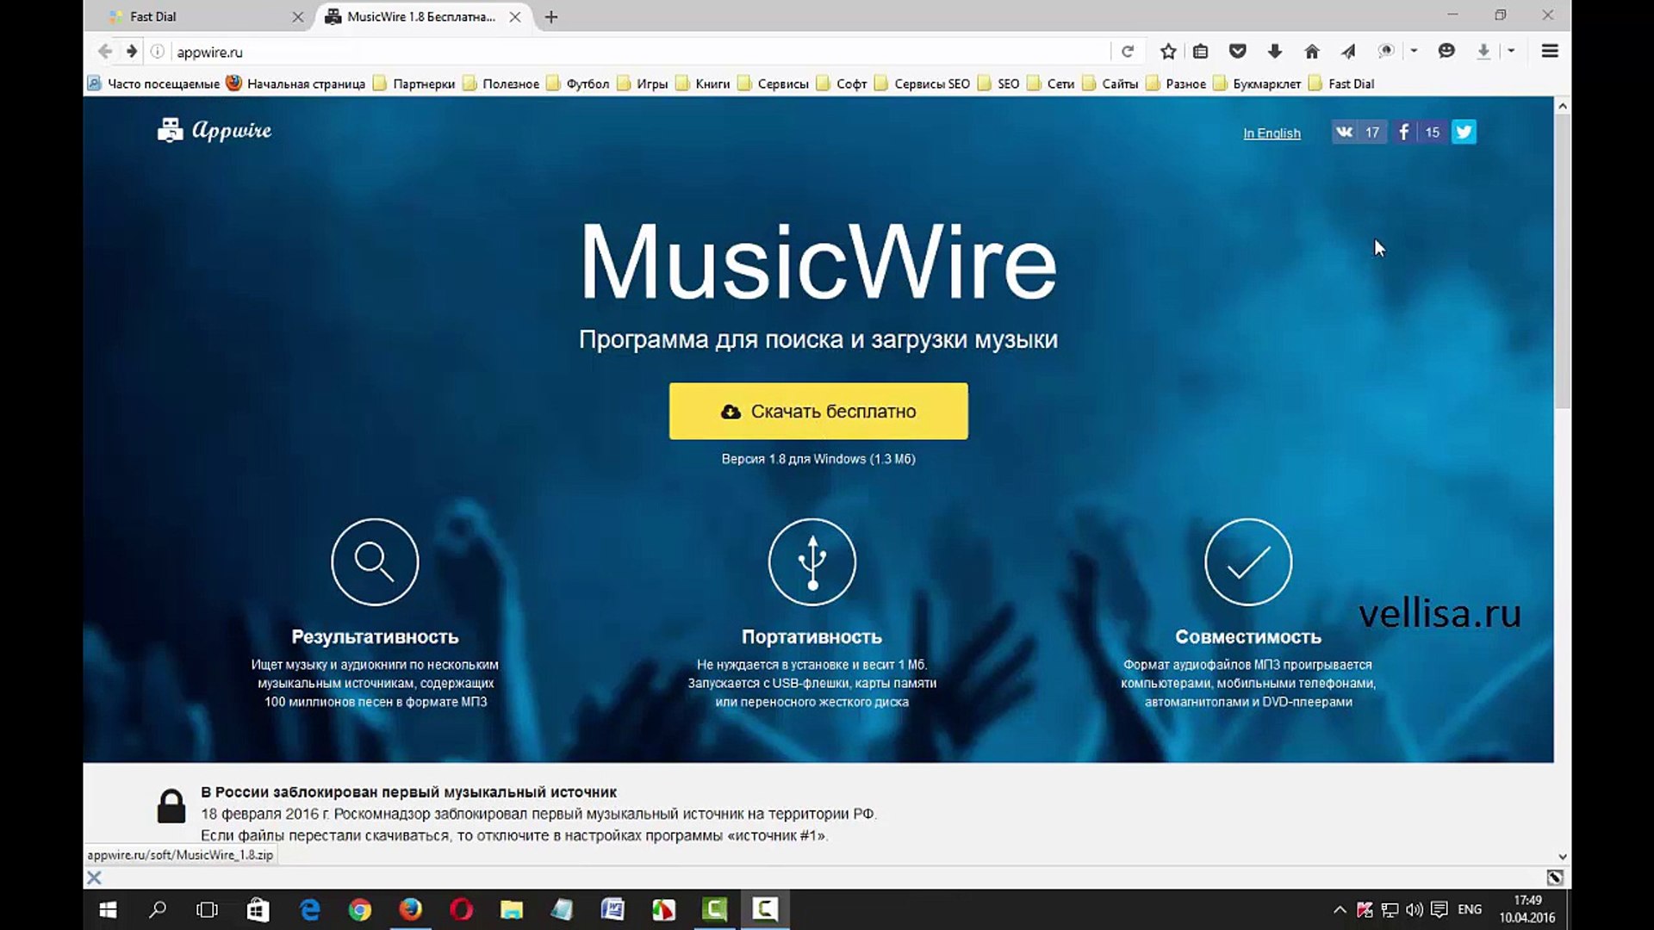Open the downloads arrow in the toolbar
The width and height of the screenshot is (1654, 930).
tap(1275, 52)
